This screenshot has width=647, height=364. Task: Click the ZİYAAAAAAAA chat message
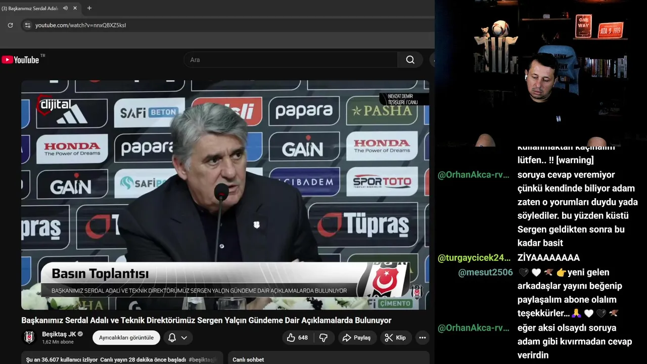point(548,258)
